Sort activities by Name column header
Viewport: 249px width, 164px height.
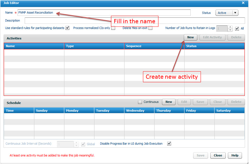[x=34, y=46]
